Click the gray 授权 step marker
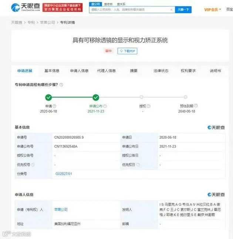Image resolution: width=233 pixels, height=239 pixels. pos(142,97)
